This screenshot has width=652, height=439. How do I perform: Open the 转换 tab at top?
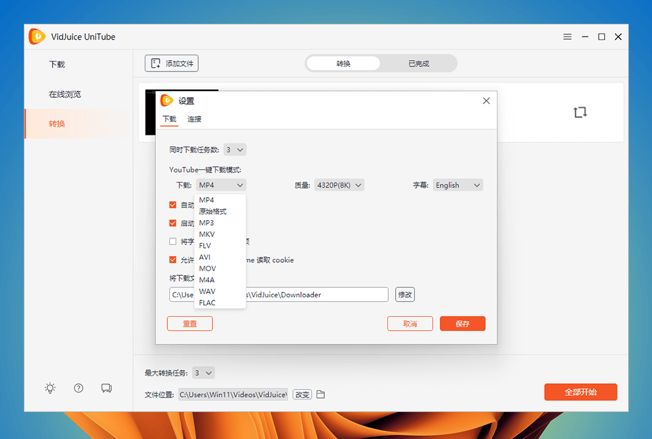tap(344, 63)
